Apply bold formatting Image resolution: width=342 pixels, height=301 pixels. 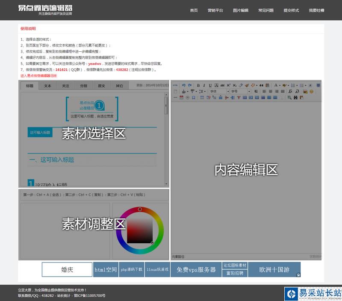point(198,85)
